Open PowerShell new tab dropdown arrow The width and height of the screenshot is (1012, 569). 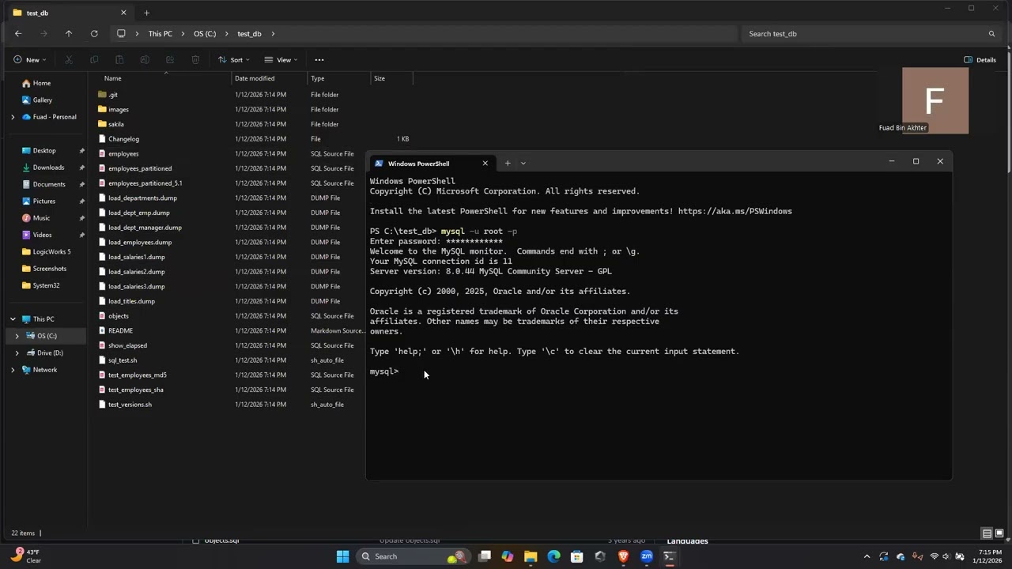[523, 164]
